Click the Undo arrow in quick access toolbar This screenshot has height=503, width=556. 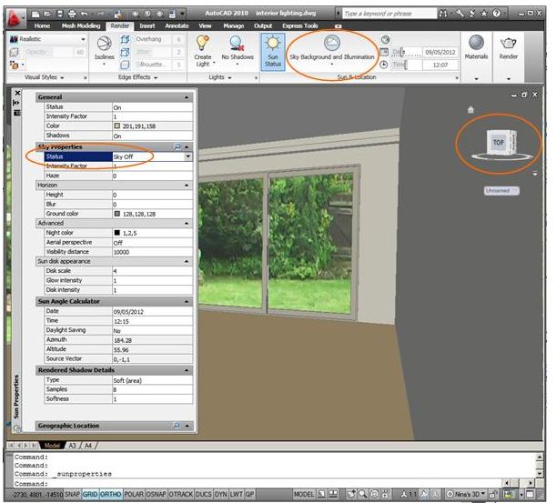click(85, 14)
